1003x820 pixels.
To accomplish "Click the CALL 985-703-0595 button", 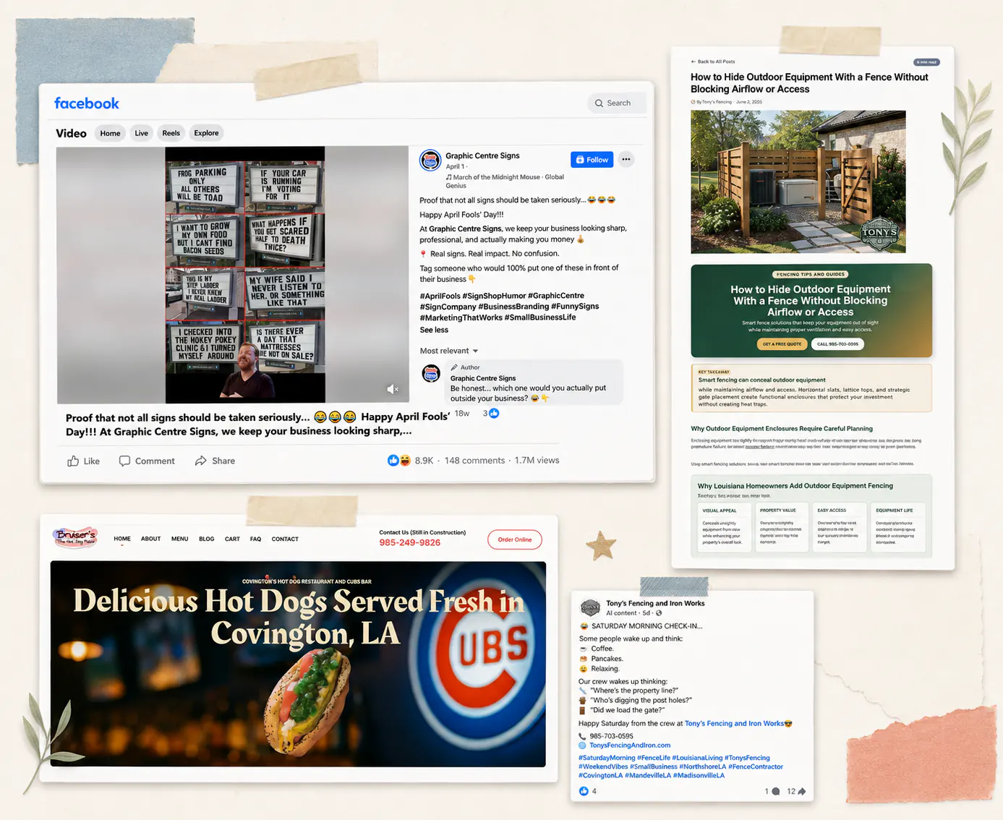I will (x=837, y=344).
